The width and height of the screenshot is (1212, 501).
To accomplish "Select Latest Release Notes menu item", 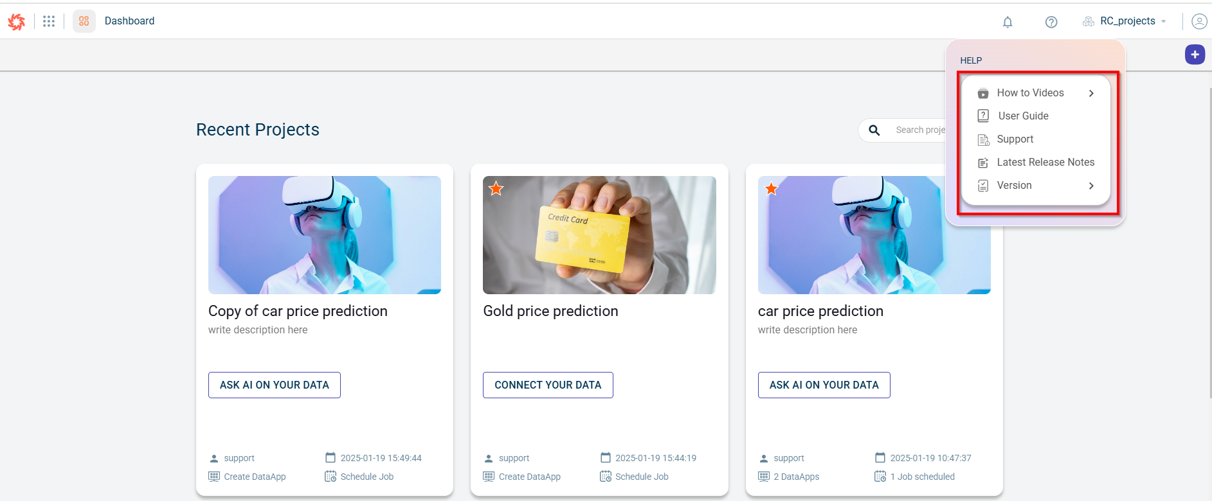I will coord(1045,163).
